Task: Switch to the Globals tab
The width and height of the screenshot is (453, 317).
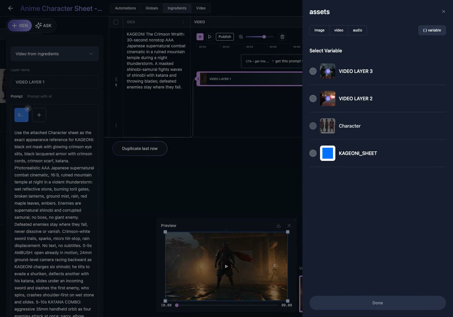Action: tap(152, 8)
